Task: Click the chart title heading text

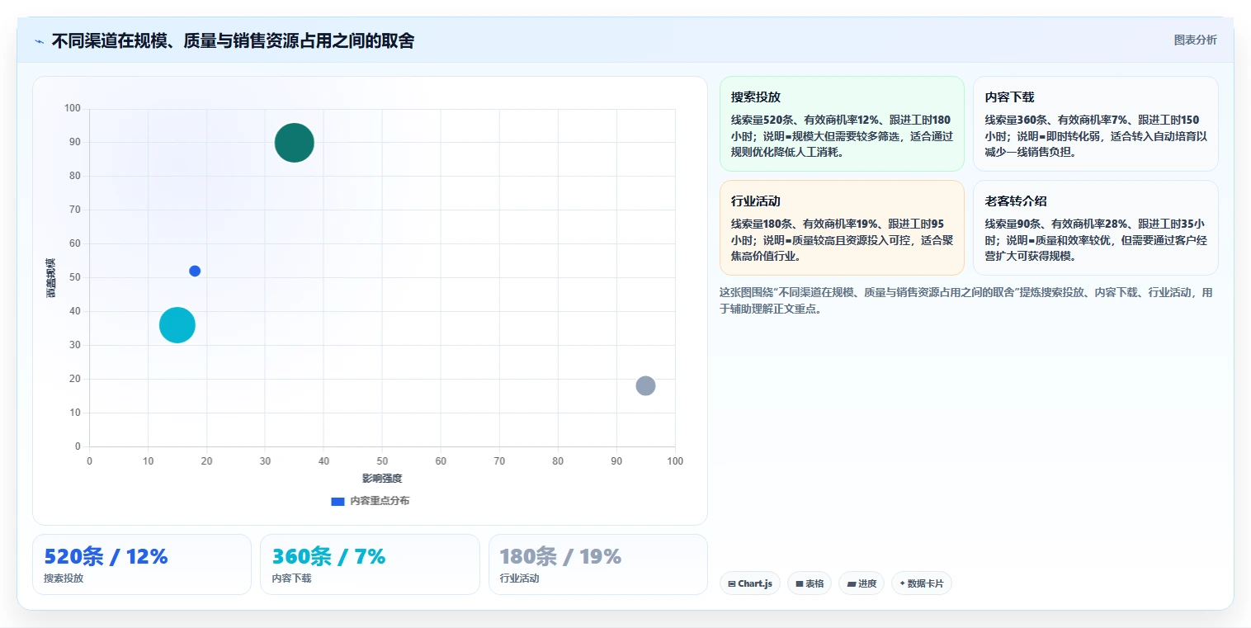Action: pos(233,40)
